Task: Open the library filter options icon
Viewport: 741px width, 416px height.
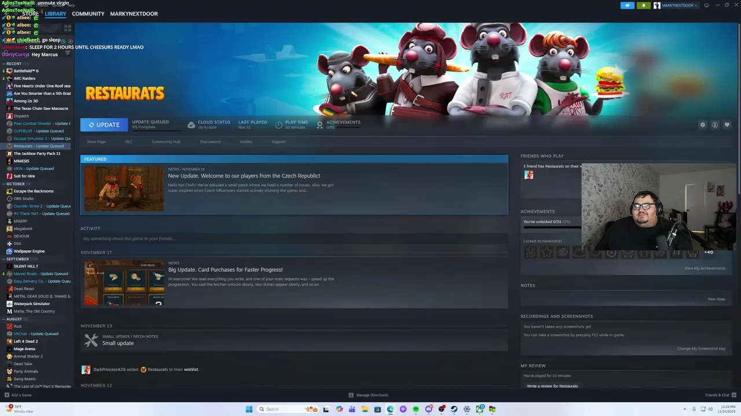Action: pos(68,53)
